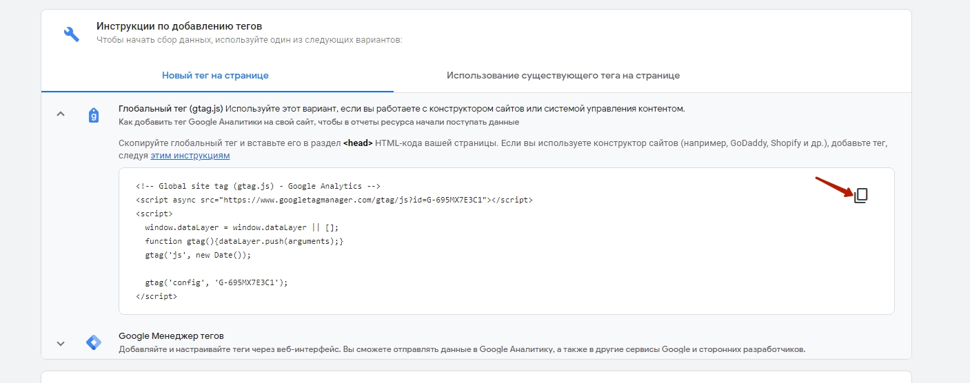
Task: Click the Глобальный тег (gtag.js) heading
Action: coord(171,109)
